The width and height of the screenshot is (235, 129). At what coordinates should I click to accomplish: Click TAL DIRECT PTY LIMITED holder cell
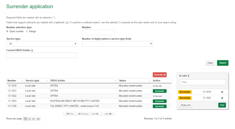click(x=75, y=106)
